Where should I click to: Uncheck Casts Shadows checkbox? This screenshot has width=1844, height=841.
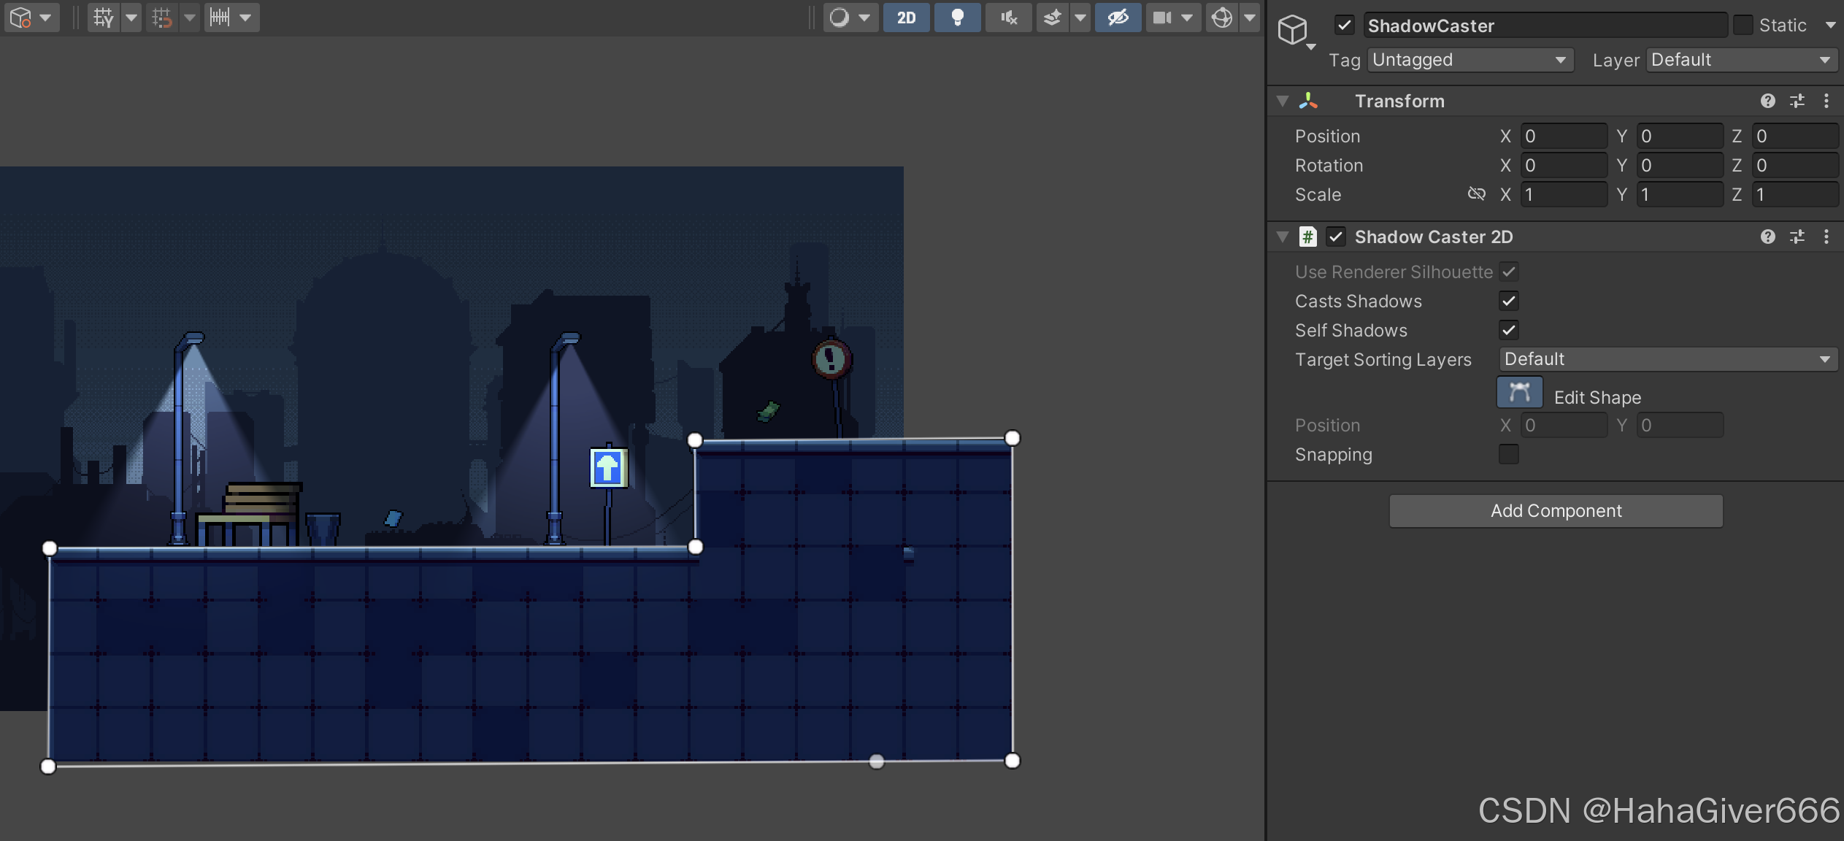1509,301
